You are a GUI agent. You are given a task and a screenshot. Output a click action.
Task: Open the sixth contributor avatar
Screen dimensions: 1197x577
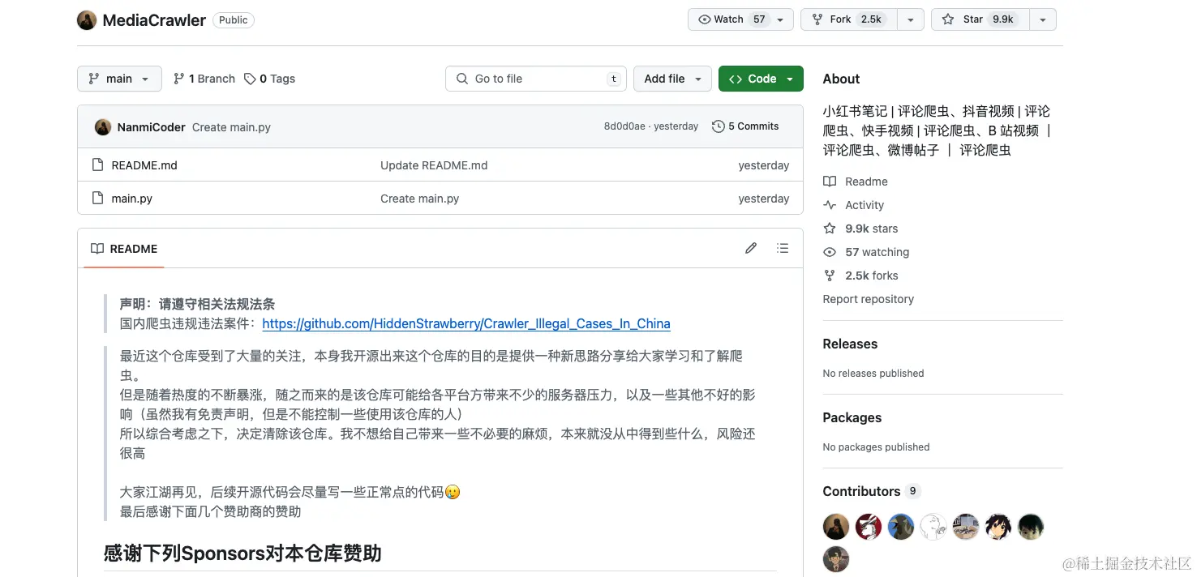pos(998,527)
